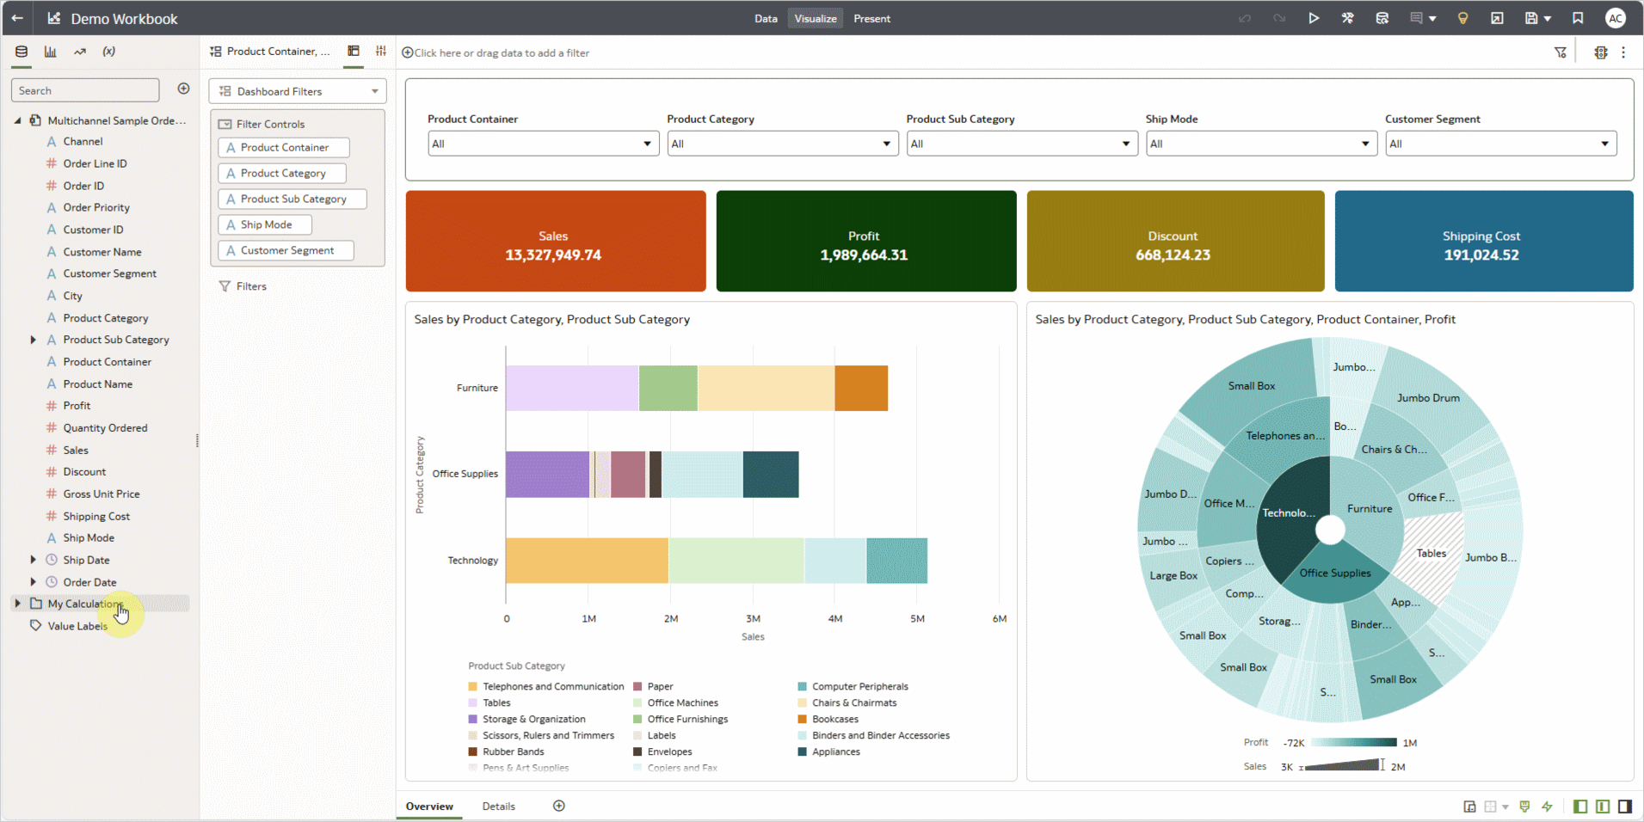The image size is (1644, 822).
Task: Expand the My Calculations folder
Action: coord(18,604)
